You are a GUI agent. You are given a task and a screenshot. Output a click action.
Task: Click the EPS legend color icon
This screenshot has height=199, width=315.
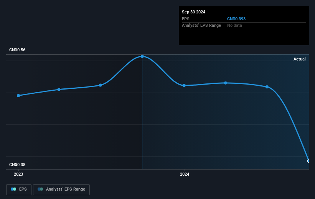13,189
